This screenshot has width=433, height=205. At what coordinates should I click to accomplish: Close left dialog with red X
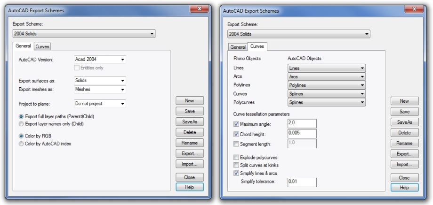(x=199, y=8)
